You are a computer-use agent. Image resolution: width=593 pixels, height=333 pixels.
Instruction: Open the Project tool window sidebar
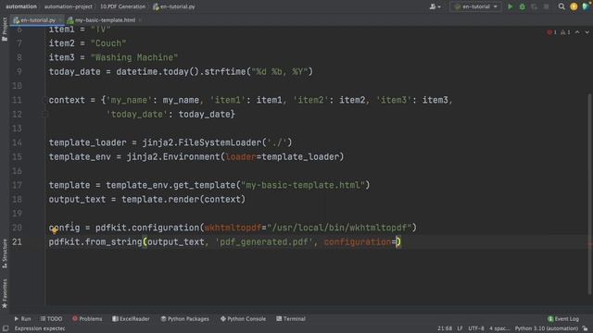point(5,29)
